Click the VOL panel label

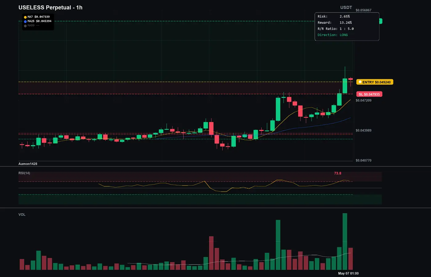point(22,215)
